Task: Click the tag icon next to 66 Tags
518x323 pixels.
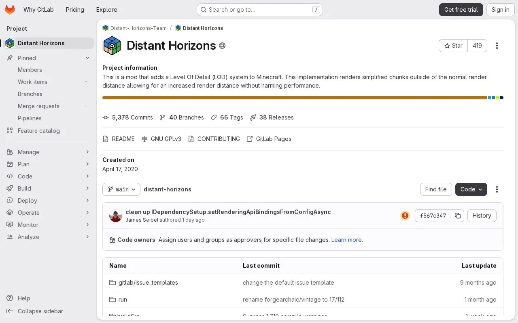Action: 214,117
